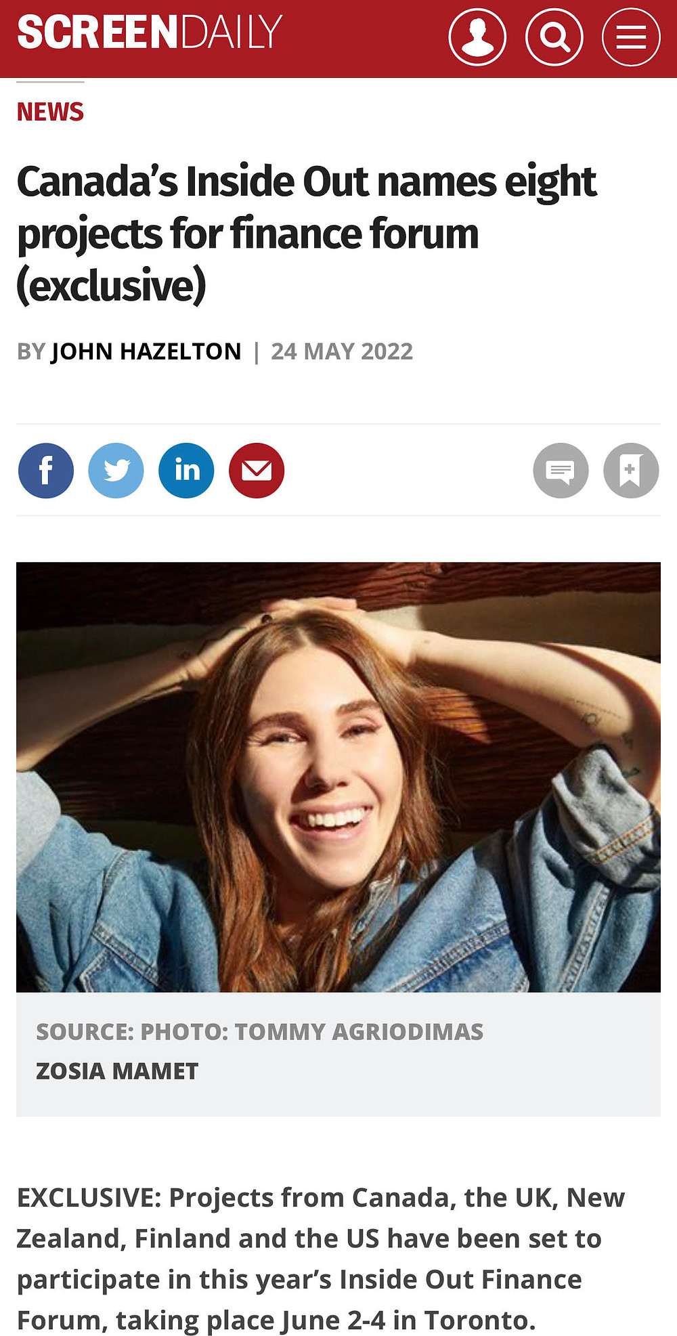Click the photo source credit caption
This screenshot has width=677, height=1336.
pos(260,1031)
